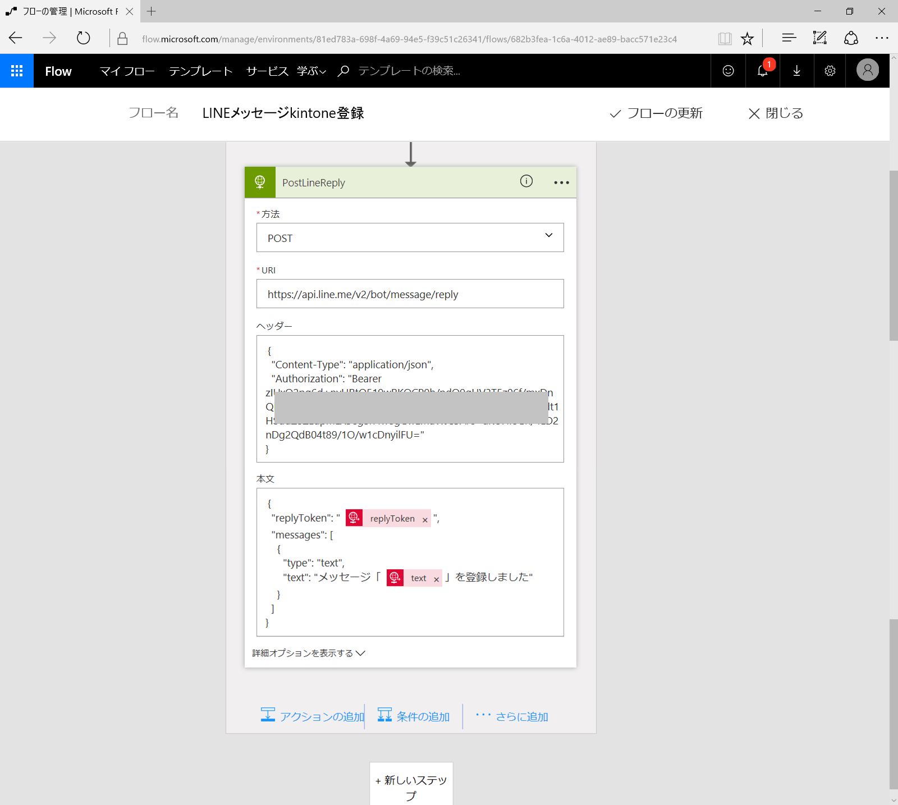Click the download arrow icon

(796, 71)
